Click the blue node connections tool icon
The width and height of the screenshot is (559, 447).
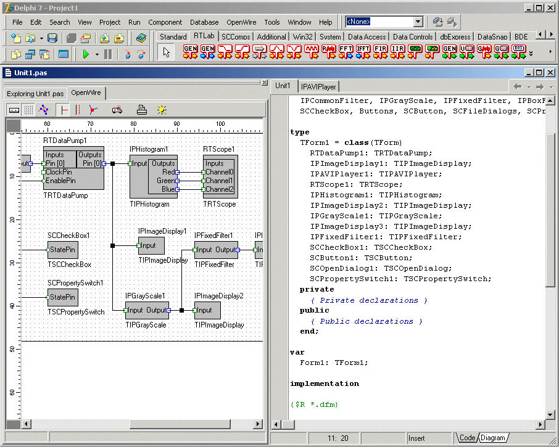[44, 110]
